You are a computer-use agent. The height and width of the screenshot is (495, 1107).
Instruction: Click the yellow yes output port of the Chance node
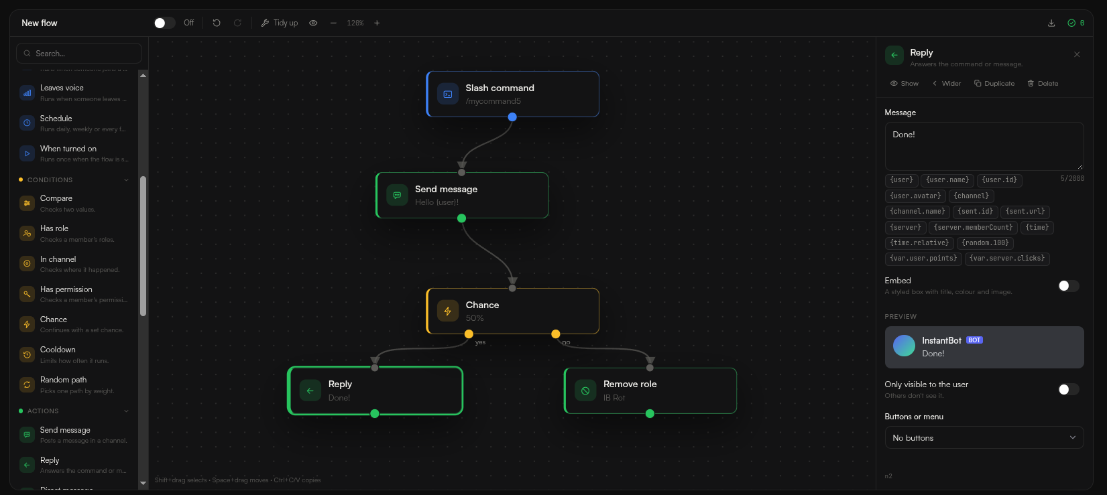click(469, 334)
